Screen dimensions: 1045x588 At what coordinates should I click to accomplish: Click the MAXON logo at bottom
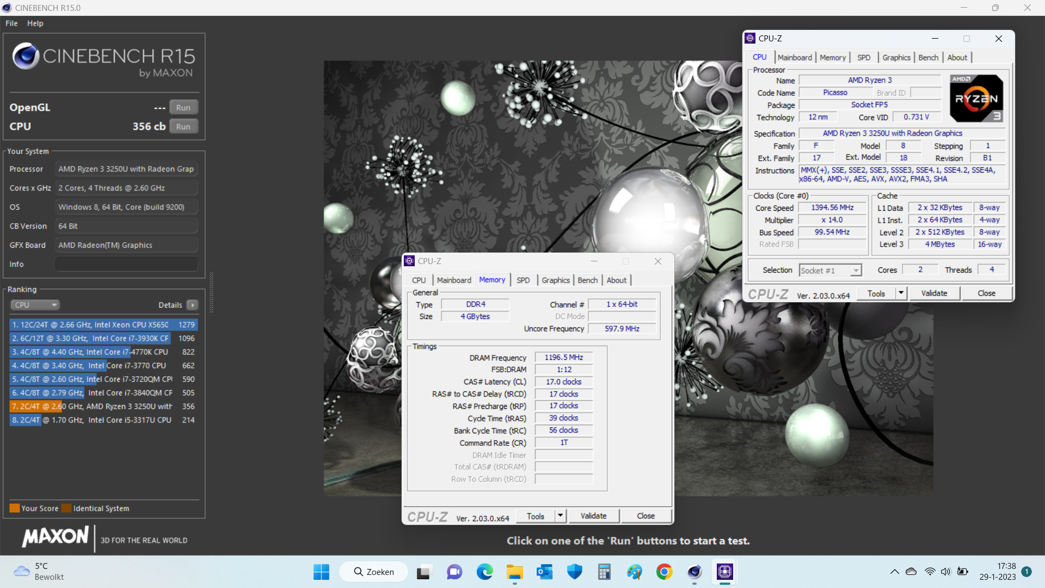(x=55, y=537)
